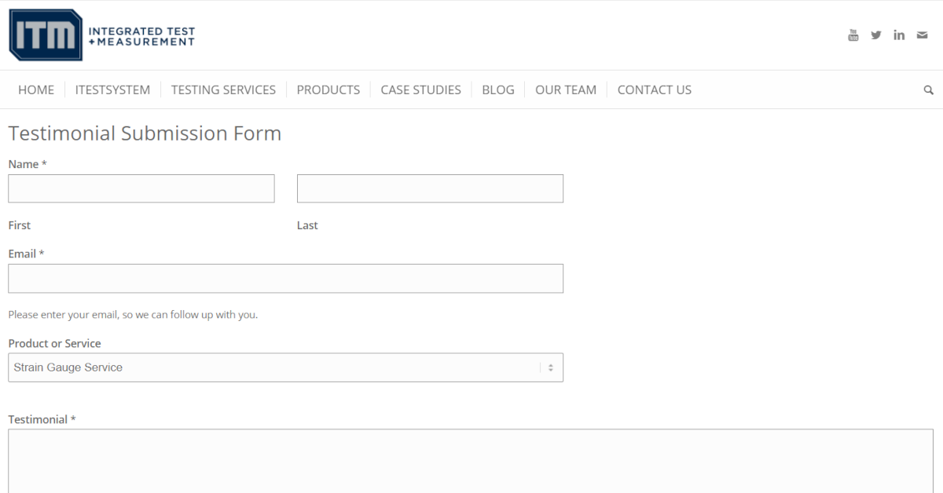Open the BLOG page
Image resolution: width=943 pixels, height=493 pixels.
point(498,89)
